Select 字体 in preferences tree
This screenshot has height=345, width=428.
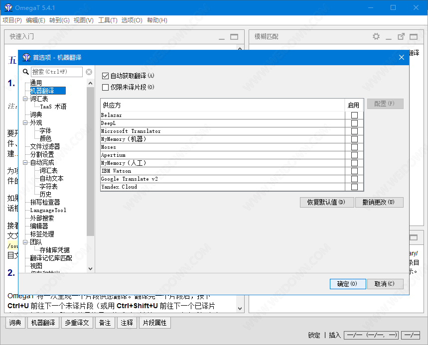45,130
